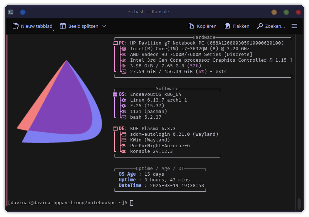Click the window title '~ : bash — Konsole'

coord(148,12)
